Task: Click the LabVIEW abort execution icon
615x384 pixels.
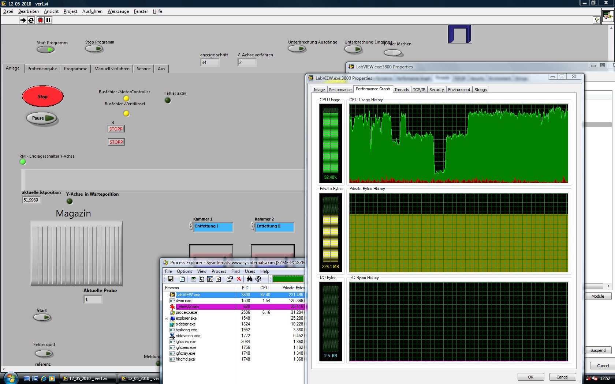Action: (40, 20)
